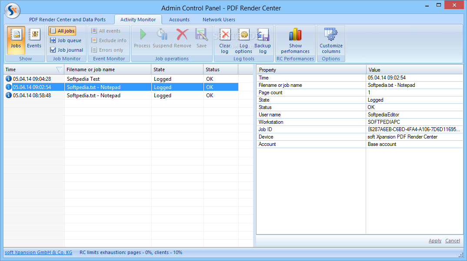Toggle Exclude info filter

click(109, 40)
